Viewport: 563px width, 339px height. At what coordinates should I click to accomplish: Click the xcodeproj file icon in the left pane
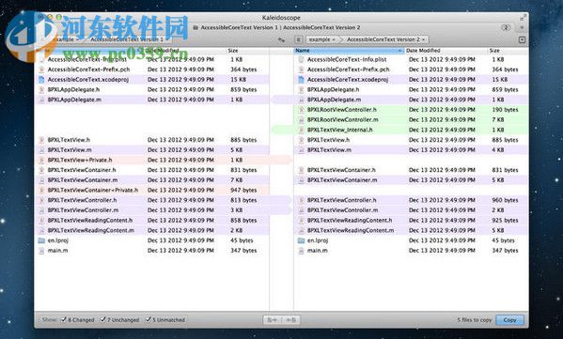pos(41,80)
